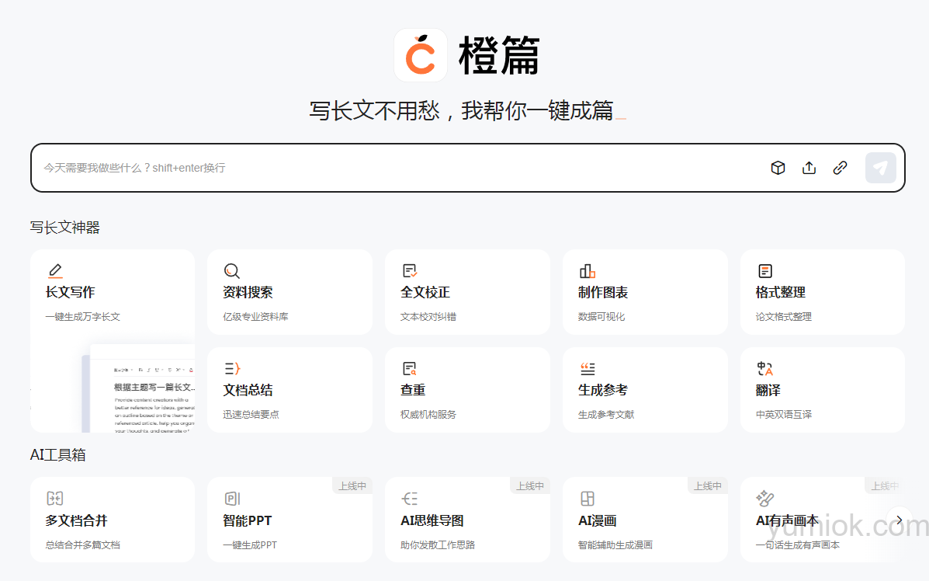Click the link attachment icon in the input box

click(840, 168)
